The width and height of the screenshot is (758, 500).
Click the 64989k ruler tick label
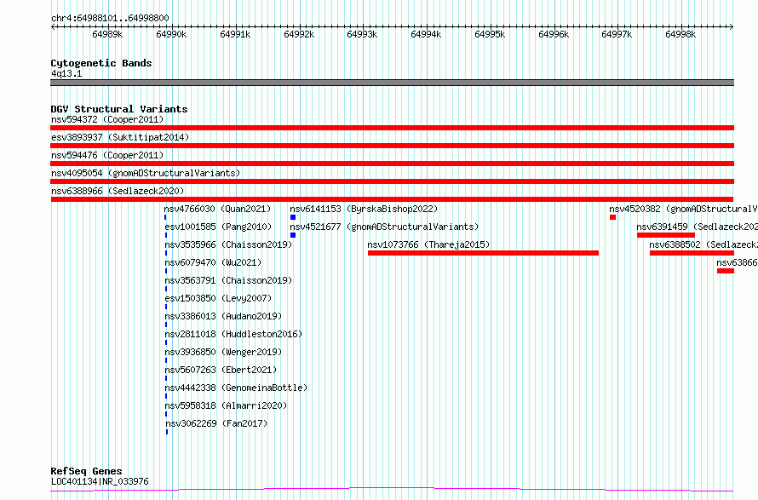[107, 35]
